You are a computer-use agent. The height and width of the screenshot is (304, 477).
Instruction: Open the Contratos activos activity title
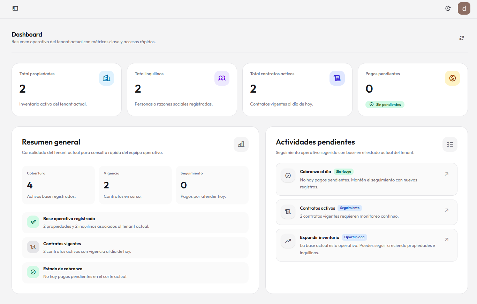pos(317,208)
